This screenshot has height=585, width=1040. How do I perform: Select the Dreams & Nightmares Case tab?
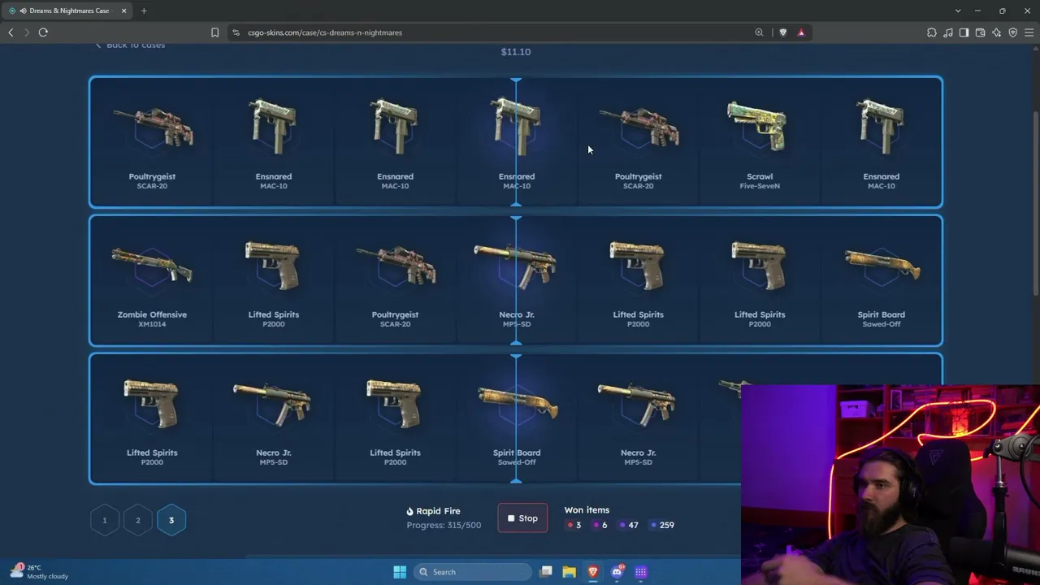(x=68, y=11)
